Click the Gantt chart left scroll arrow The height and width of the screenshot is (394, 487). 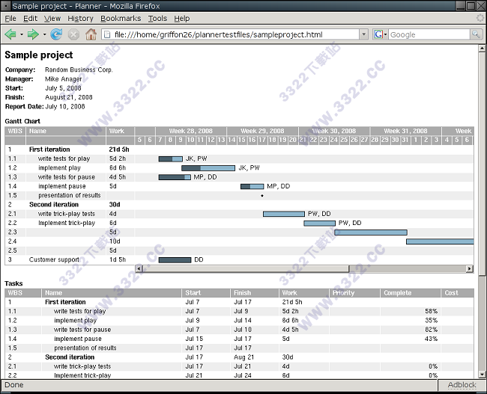click(x=139, y=268)
